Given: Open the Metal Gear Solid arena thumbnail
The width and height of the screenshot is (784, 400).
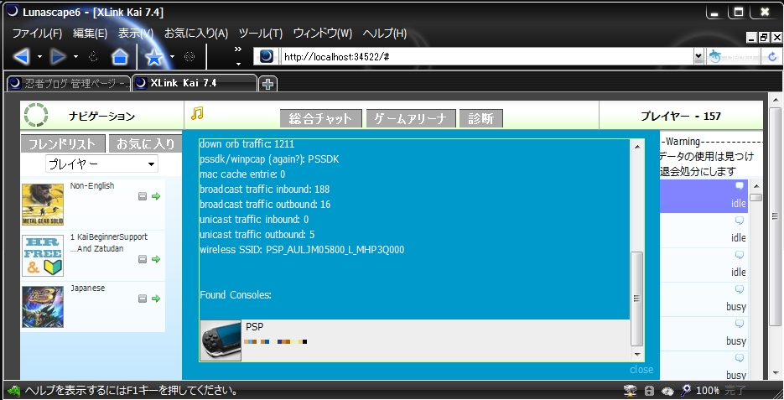Looking at the screenshot, I should point(43,204).
